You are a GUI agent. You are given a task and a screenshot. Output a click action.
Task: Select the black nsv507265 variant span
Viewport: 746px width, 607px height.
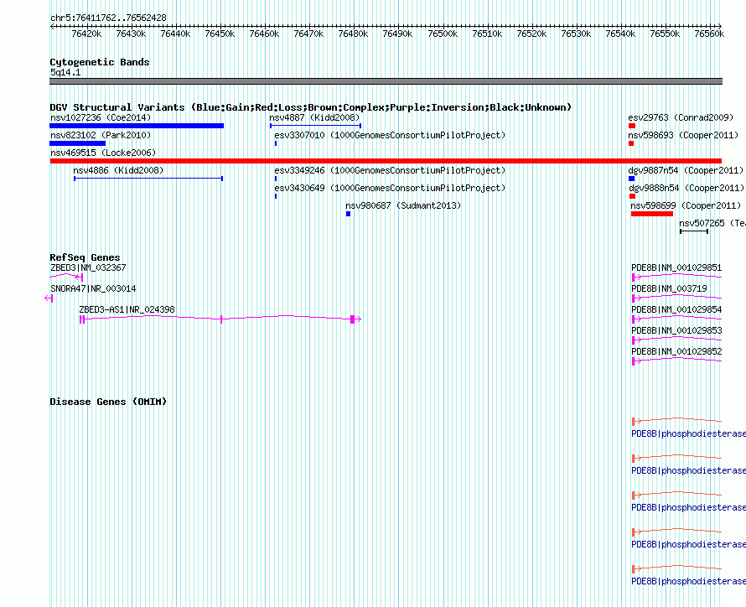(x=694, y=231)
